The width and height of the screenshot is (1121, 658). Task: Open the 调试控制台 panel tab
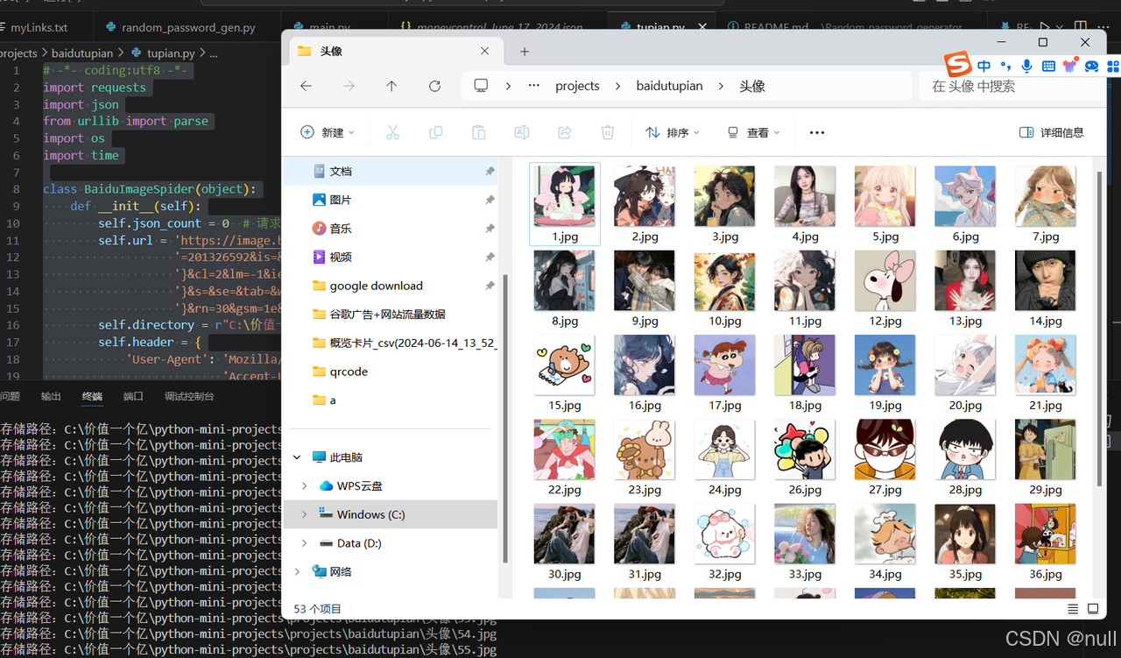tap(189, 396)
